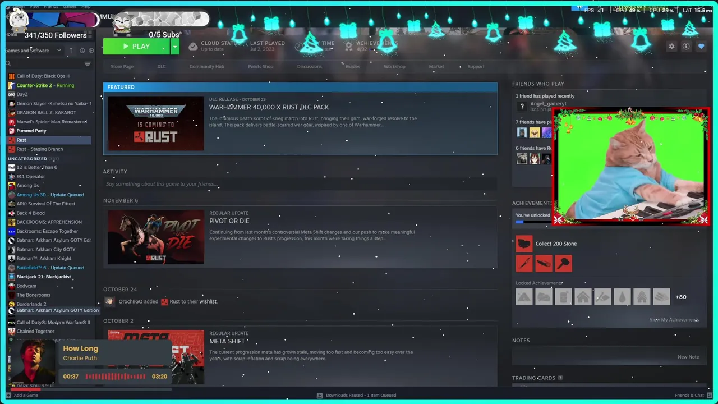718x404 pixels.
Task: Click the ARK: Survival Of The Fittest icon
Action: coord(11,204)
